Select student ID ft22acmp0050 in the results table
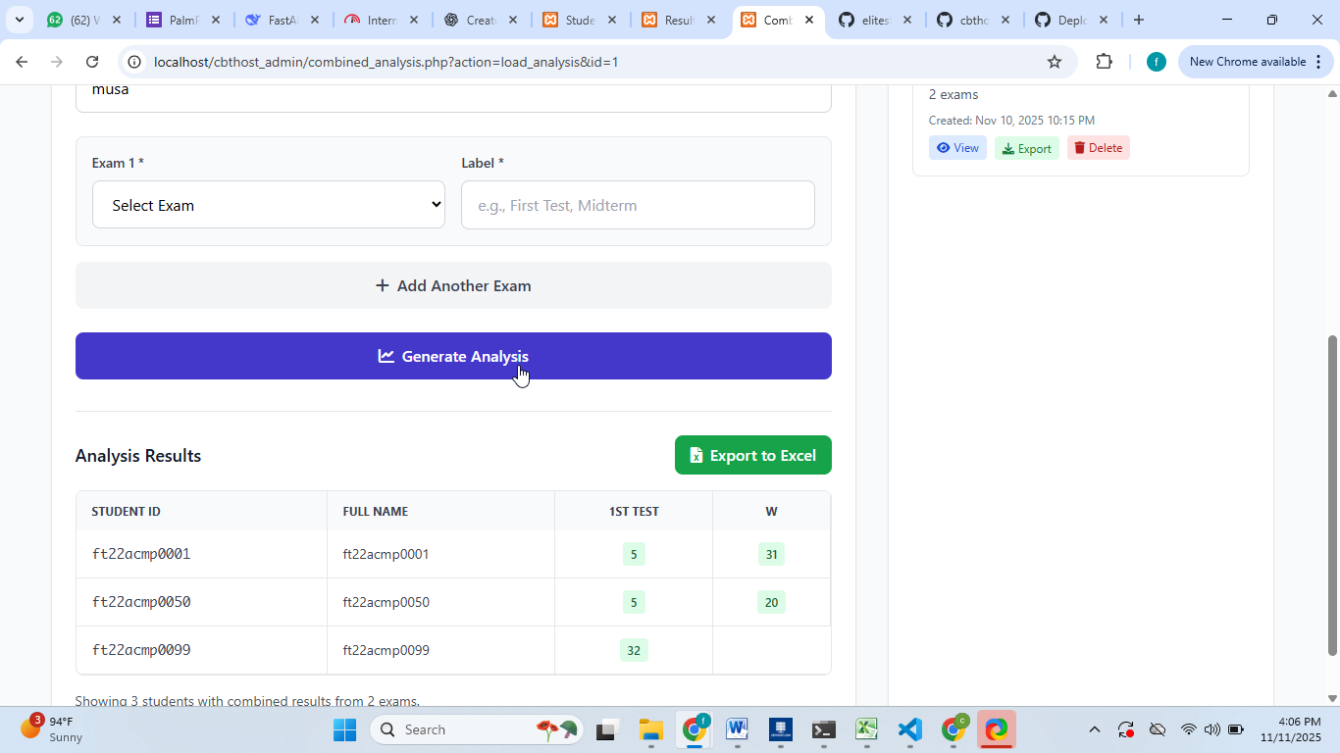 (x=141, y=602)
